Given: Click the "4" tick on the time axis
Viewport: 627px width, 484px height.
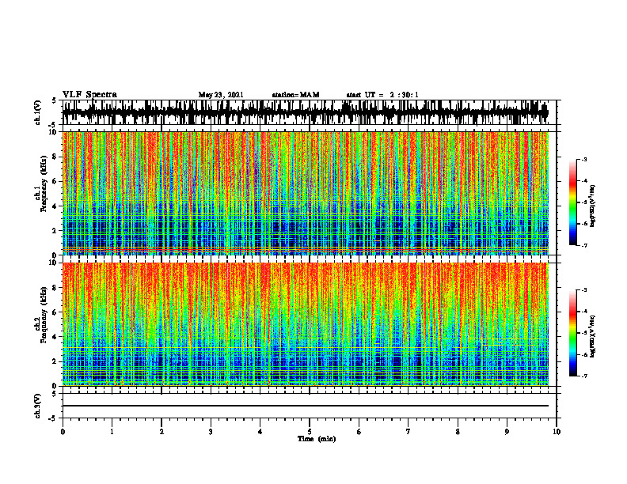Looking at the screenshot, I should coord(260,432).
